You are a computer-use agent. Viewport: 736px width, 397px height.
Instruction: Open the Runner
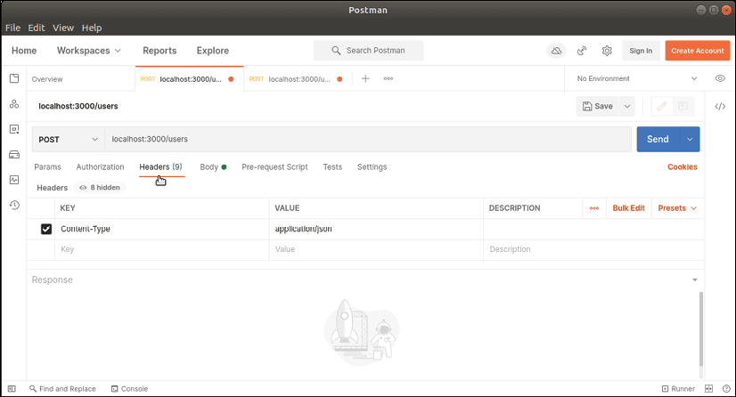coord(678,389)
